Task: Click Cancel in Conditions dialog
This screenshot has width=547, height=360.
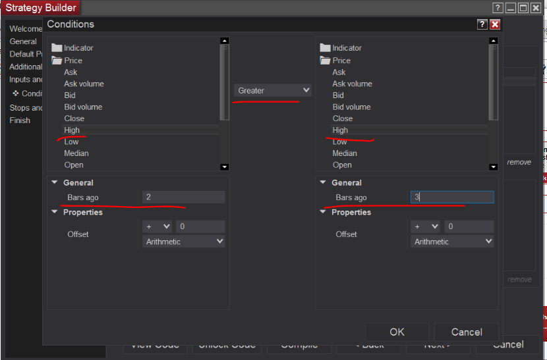Action: tap(467, 332)
